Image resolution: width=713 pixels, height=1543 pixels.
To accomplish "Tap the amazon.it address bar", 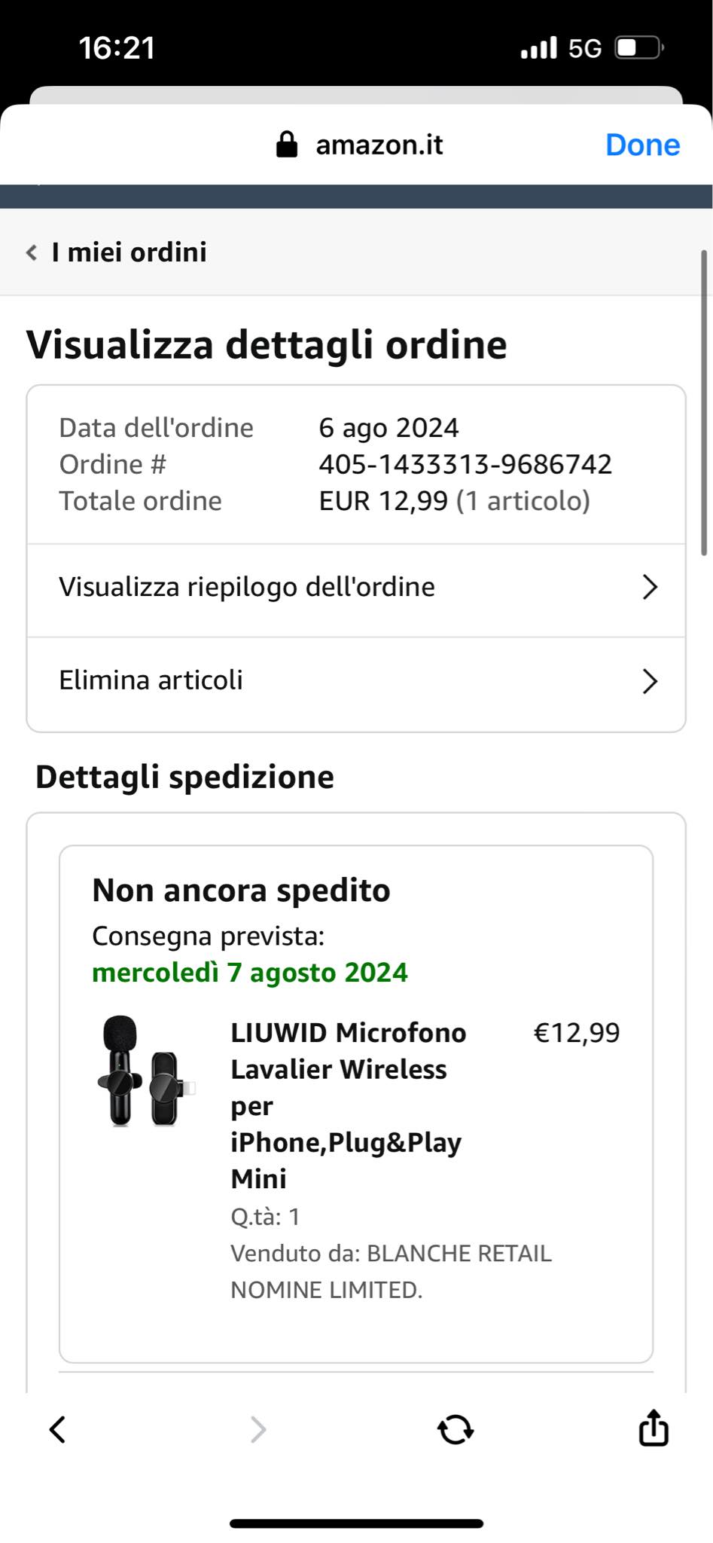I will (379, 144).
